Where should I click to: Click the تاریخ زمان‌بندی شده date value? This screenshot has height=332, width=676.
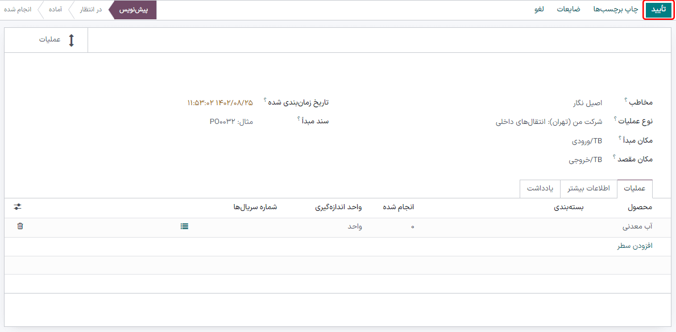[x=220, y=103]
